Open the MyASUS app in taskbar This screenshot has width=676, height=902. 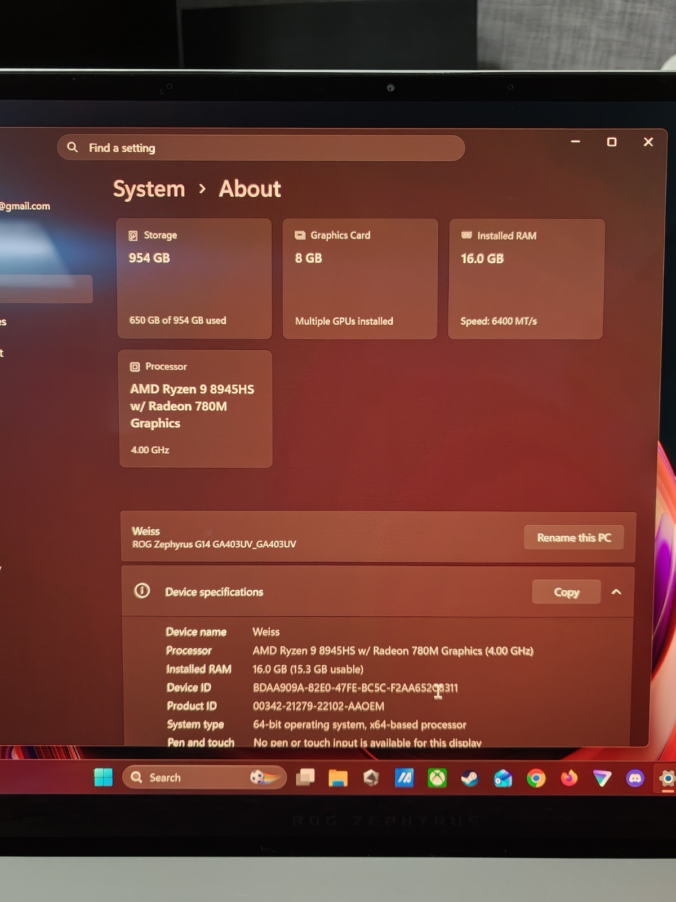point(404,779)
